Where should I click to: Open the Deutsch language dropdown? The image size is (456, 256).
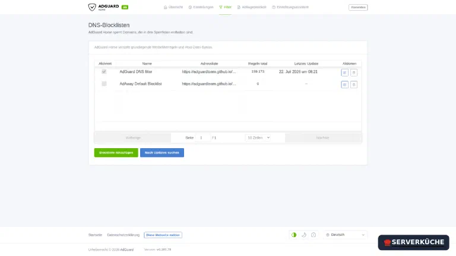tap(345, 235)
